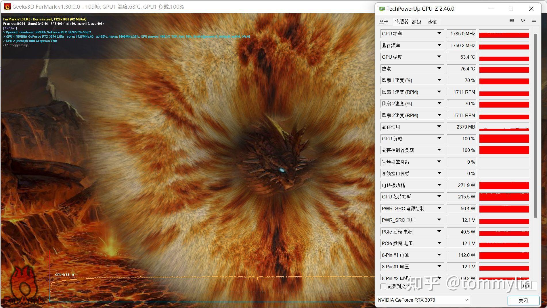The image size is (547, 308).
Task: Click the 56.4 W PWR_SRC value
Action: [462, 208]
